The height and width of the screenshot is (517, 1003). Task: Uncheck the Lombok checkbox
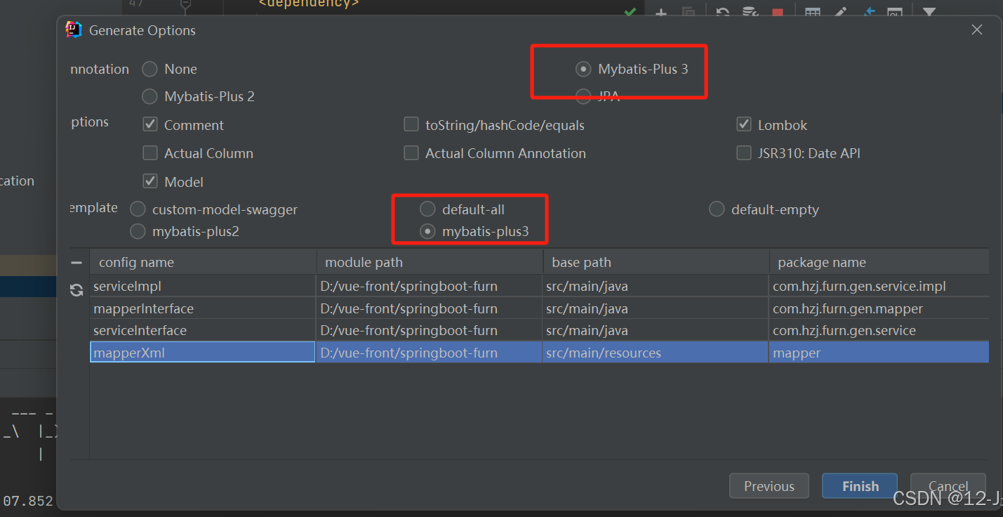[743, 124]
